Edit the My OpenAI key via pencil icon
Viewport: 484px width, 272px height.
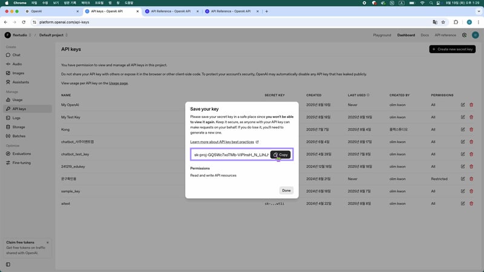463,105
